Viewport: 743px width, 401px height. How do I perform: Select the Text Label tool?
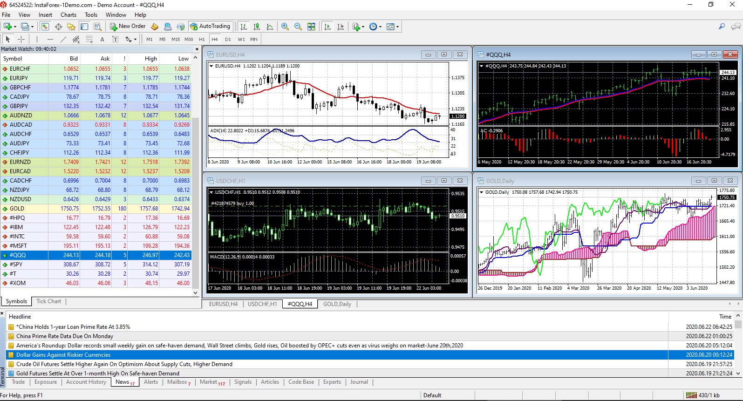pyautogui.click(x=115, y=39)
